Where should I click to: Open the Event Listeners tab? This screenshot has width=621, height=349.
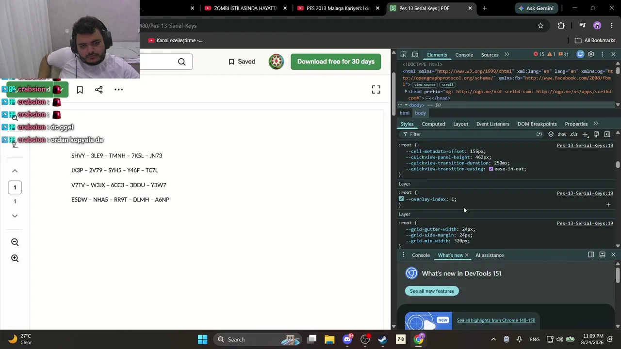click(x=492, y=124)
